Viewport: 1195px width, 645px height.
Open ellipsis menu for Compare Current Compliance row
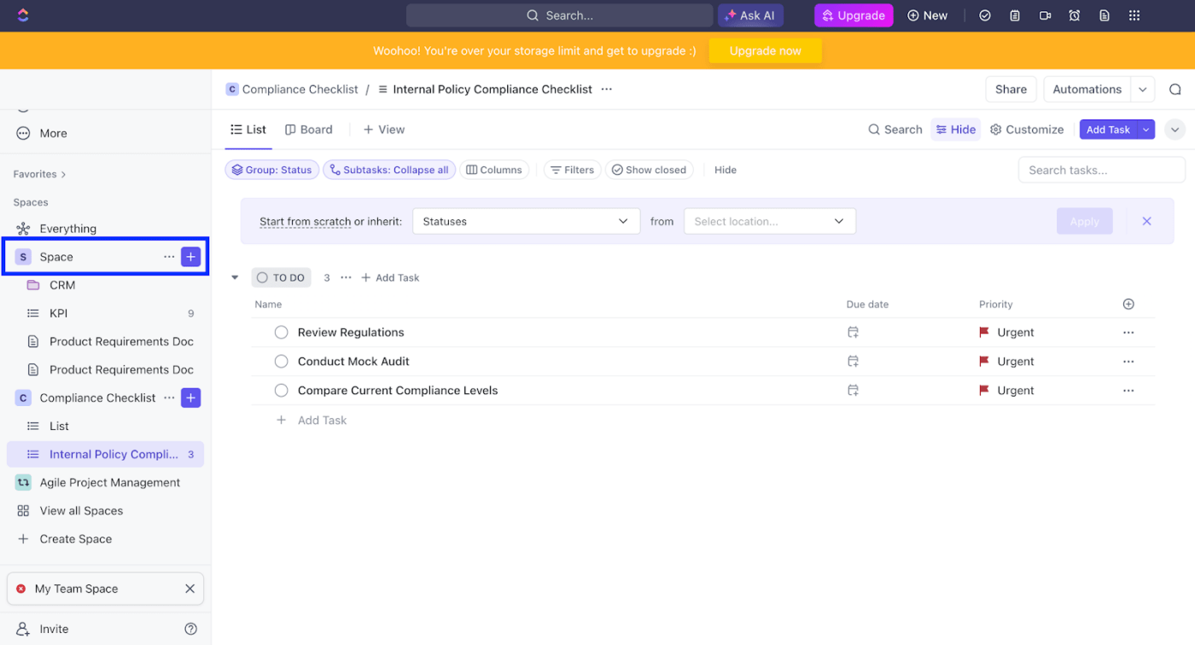(1128, 391)
